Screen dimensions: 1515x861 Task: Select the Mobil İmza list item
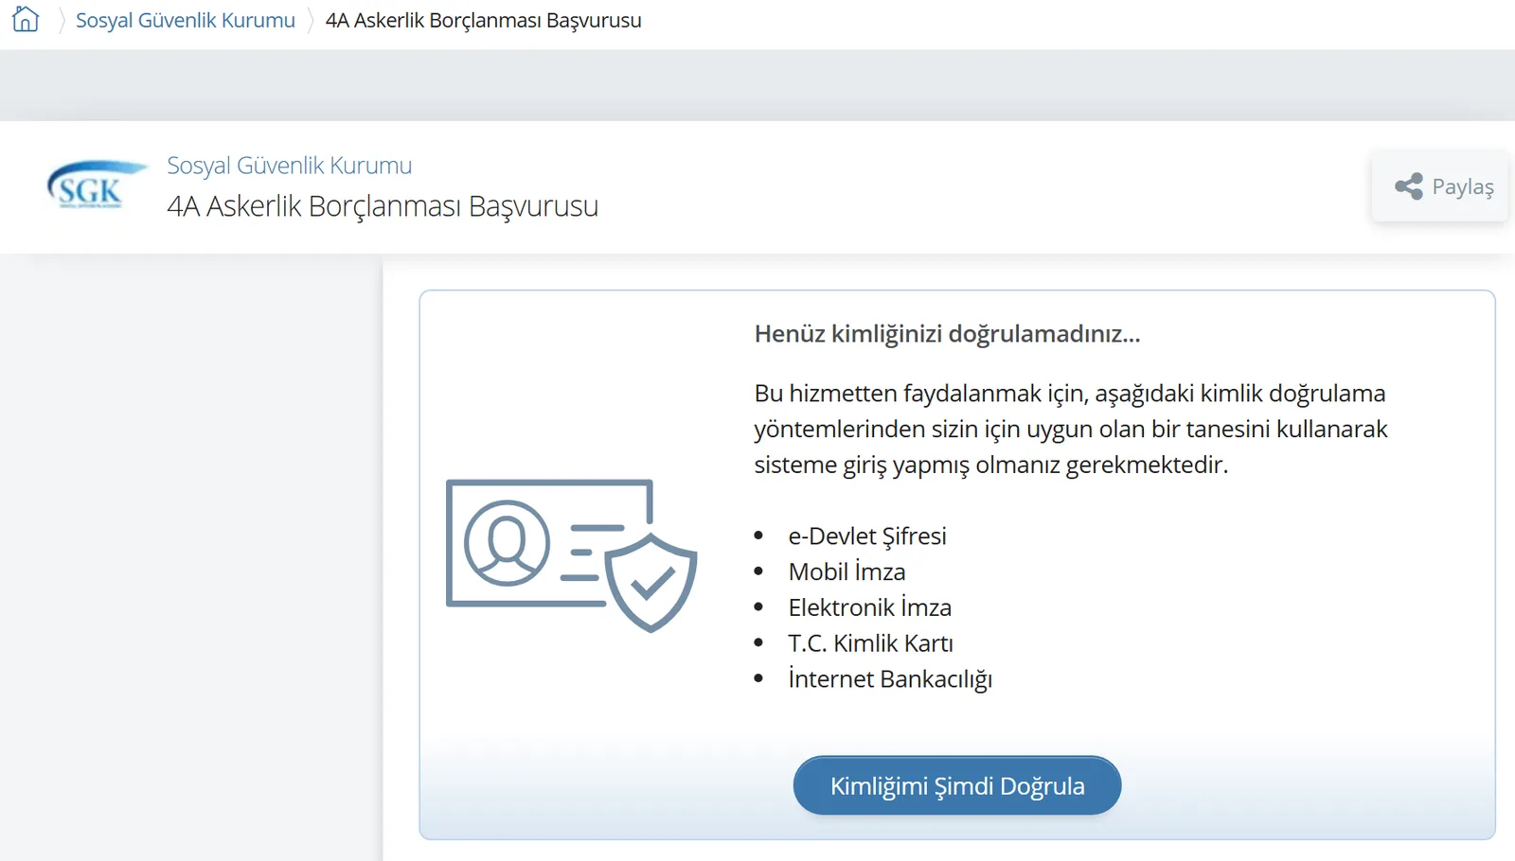point(847,571)
